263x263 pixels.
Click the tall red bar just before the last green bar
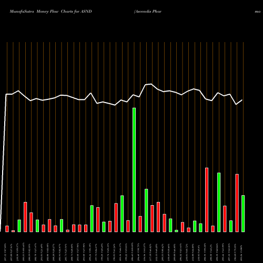point(237,203)
